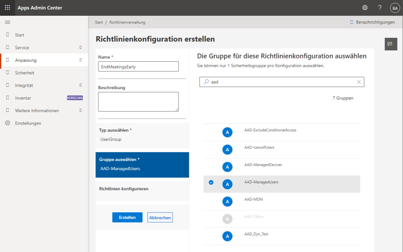Select the AAD-MDM group name
Screen dimensions: 403x252
click(x=253, y=199)
